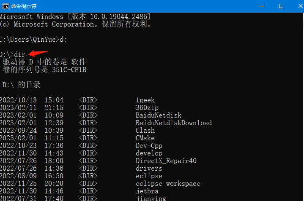Click the 1geek directory entry
Viewport: 304px width, 201px height.
tap(145, 100)
